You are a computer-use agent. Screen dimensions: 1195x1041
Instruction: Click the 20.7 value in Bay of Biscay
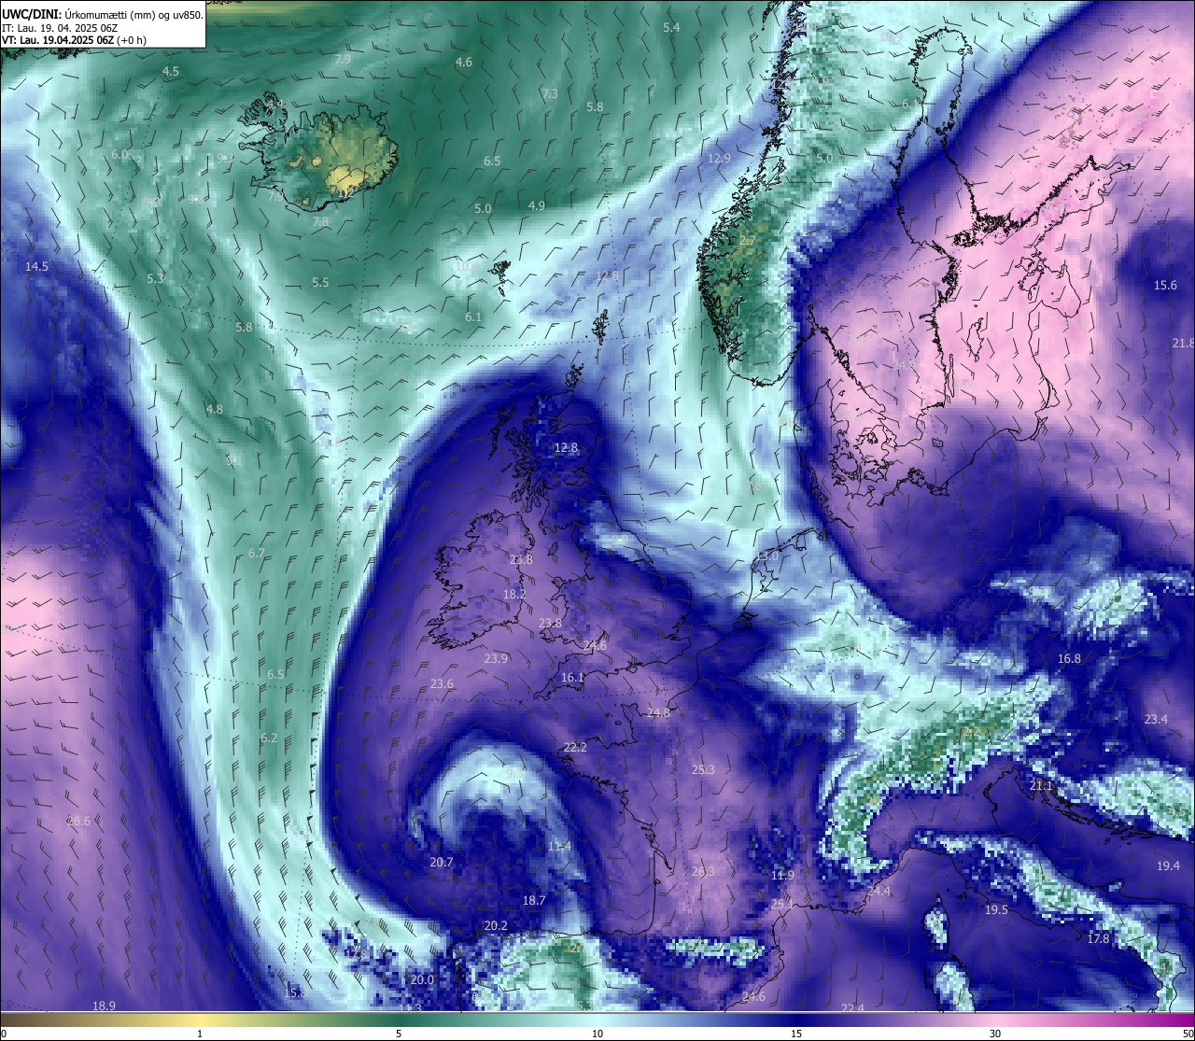point(442,863)
